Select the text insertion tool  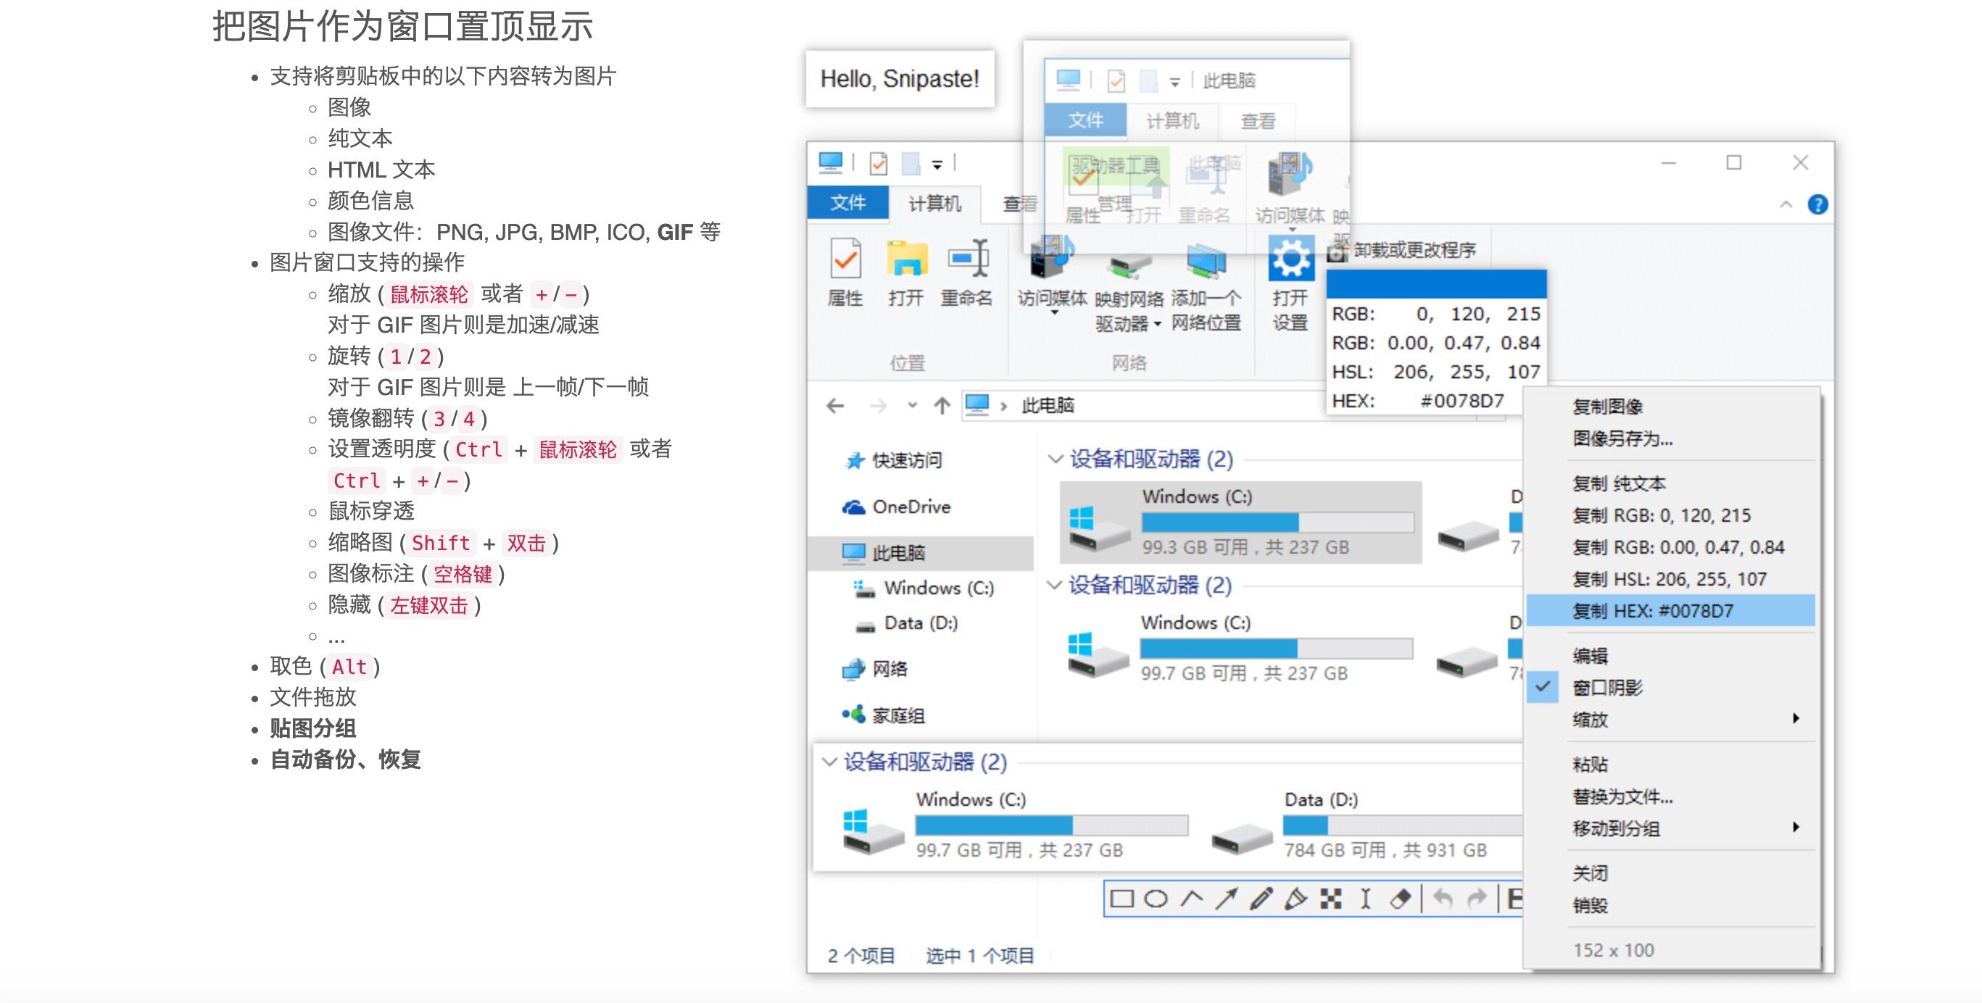[1366, 899]
